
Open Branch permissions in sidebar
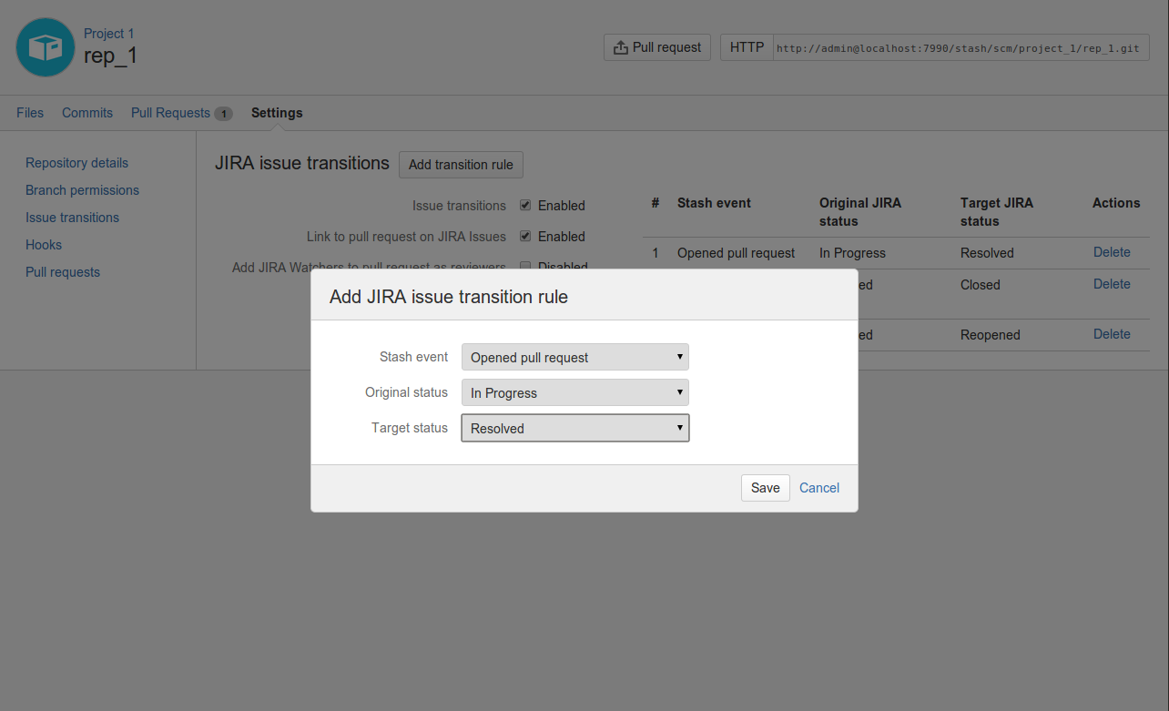(82, 190)
